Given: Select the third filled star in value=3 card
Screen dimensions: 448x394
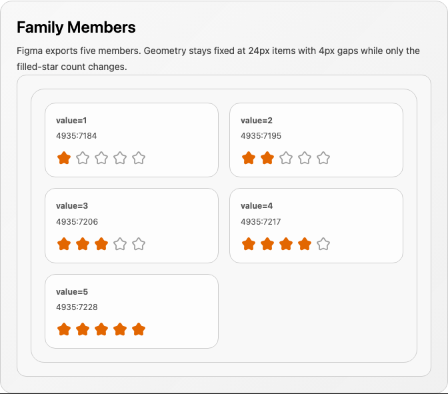Looking at the screenshot, I should tap(101, 244).
